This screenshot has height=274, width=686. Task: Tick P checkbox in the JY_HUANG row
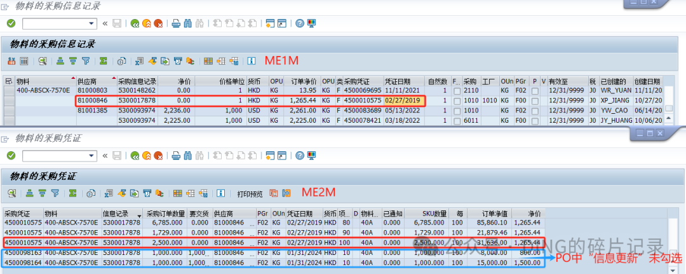pyautogui.click(x=535, y=120)
